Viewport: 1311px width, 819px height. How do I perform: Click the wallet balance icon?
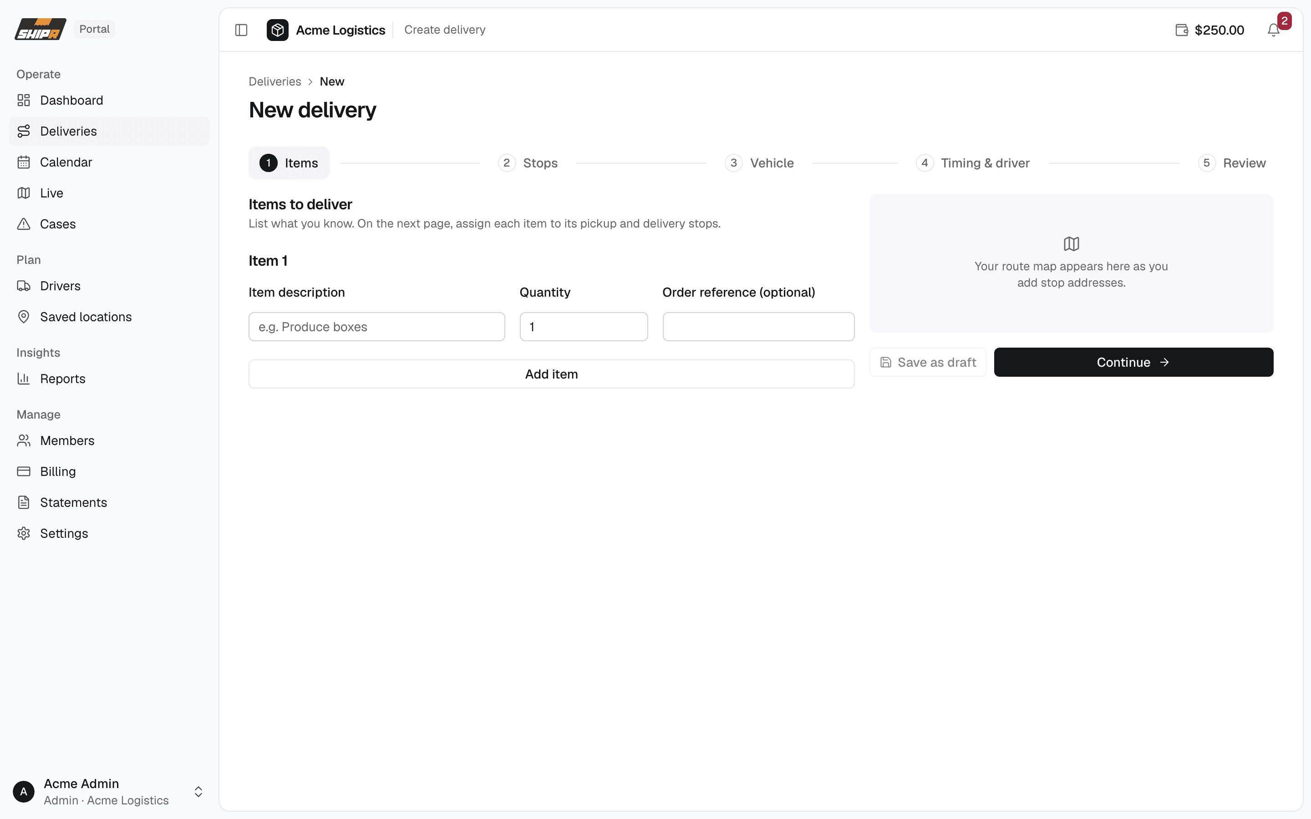pyautogui.click(x=1182, y=30)
